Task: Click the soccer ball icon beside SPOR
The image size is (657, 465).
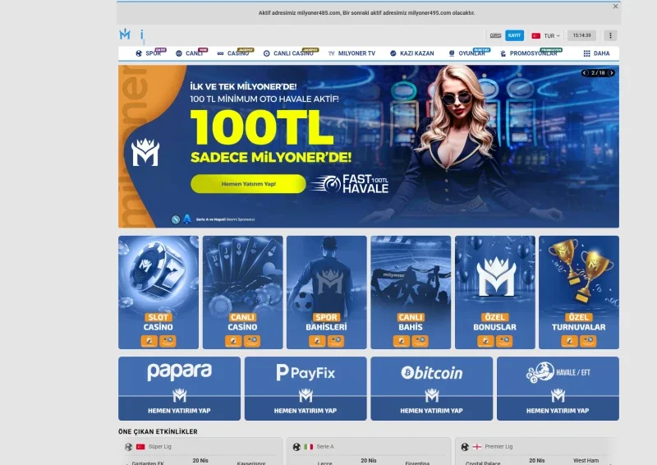Action: click(139, 53)
